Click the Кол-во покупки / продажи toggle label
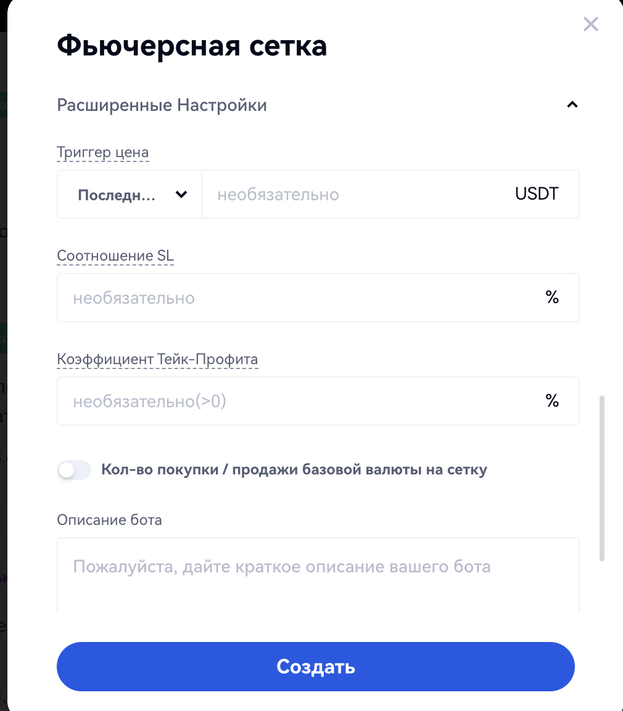The width and height of the screenshot is (623, 711). point(295,470)
